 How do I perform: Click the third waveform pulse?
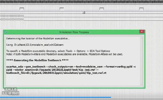pos(102,9)
